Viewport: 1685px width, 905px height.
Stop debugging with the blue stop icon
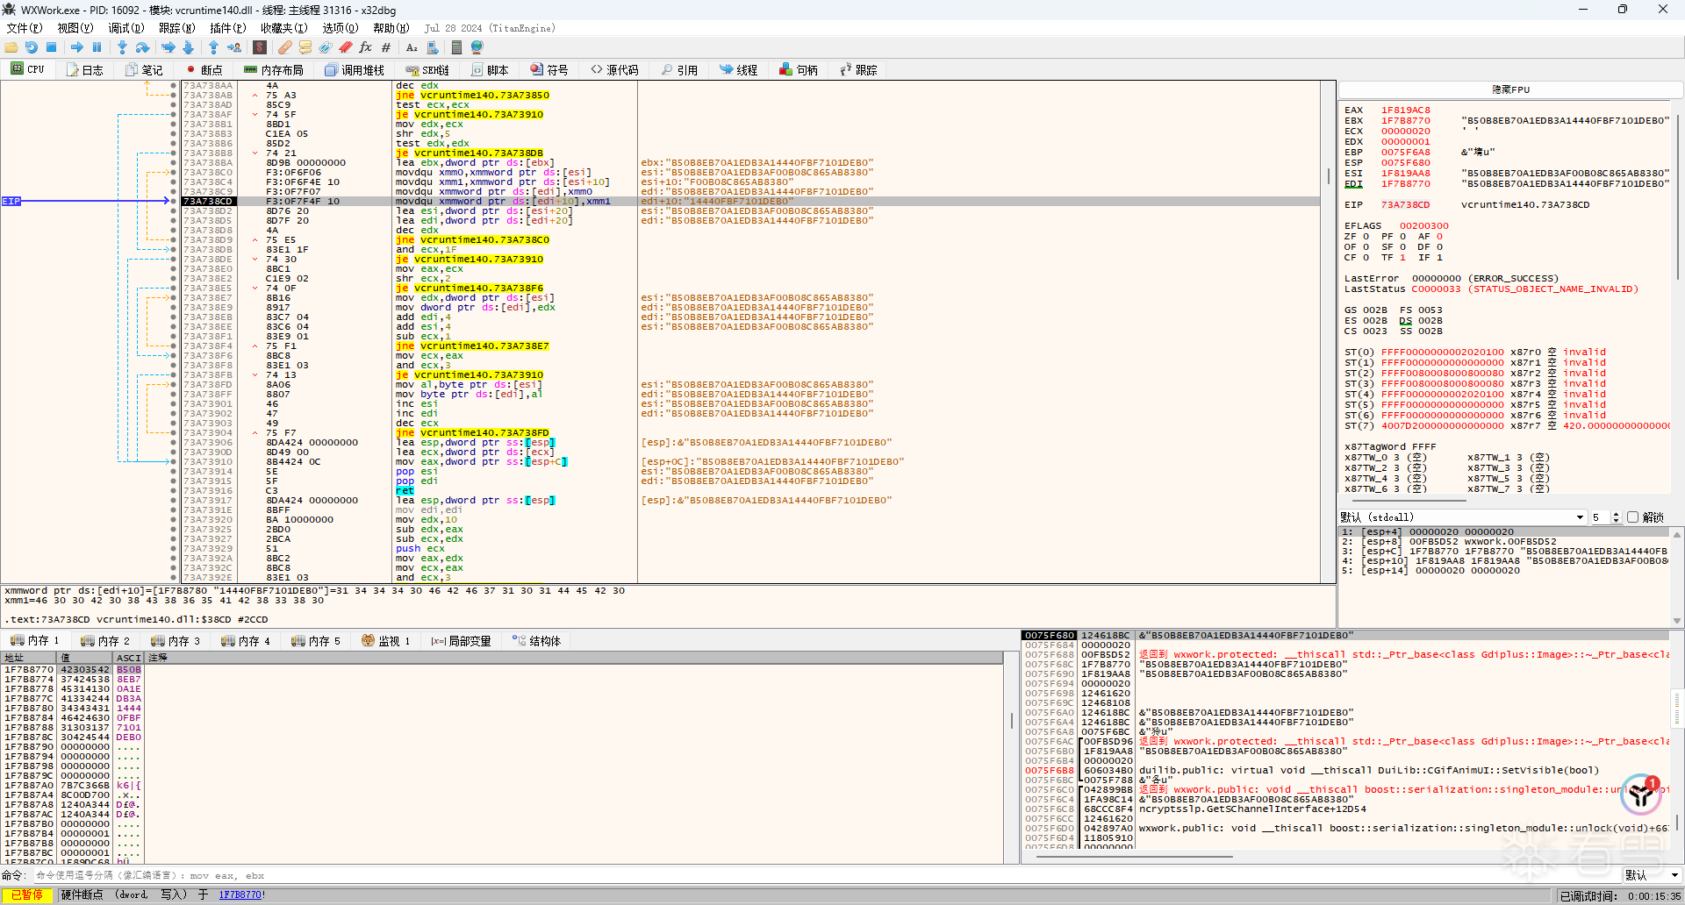click(x=52, y=47)
